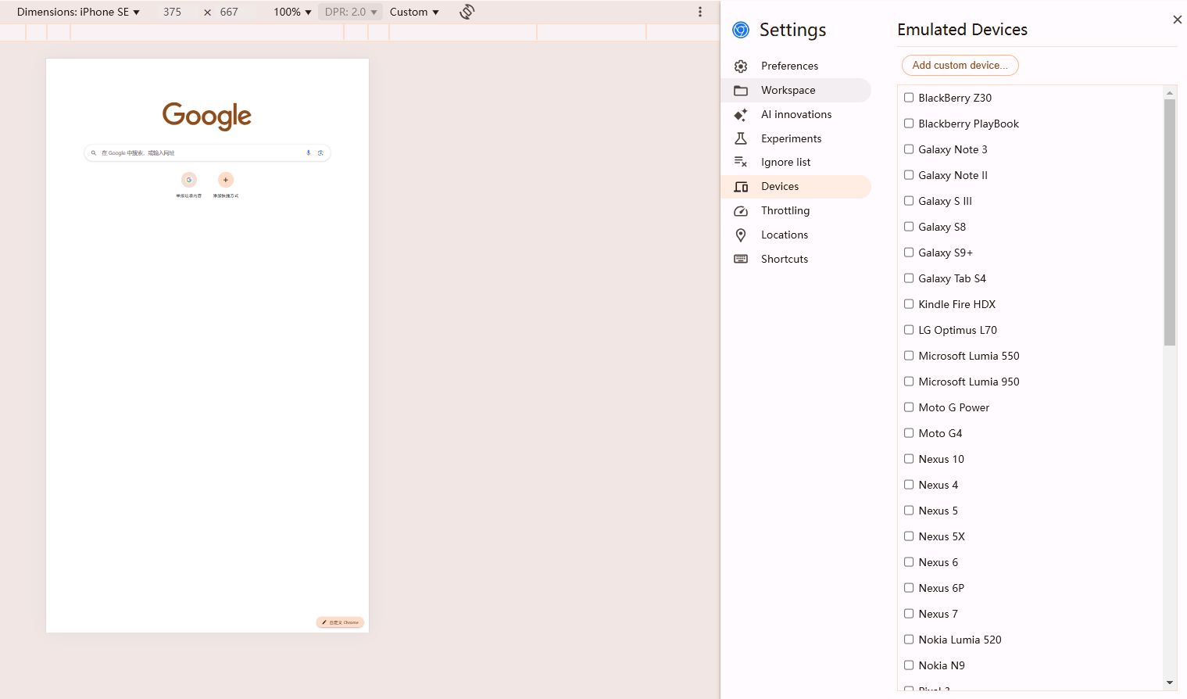Click the Galaxy S III label

tap(946, 201)
